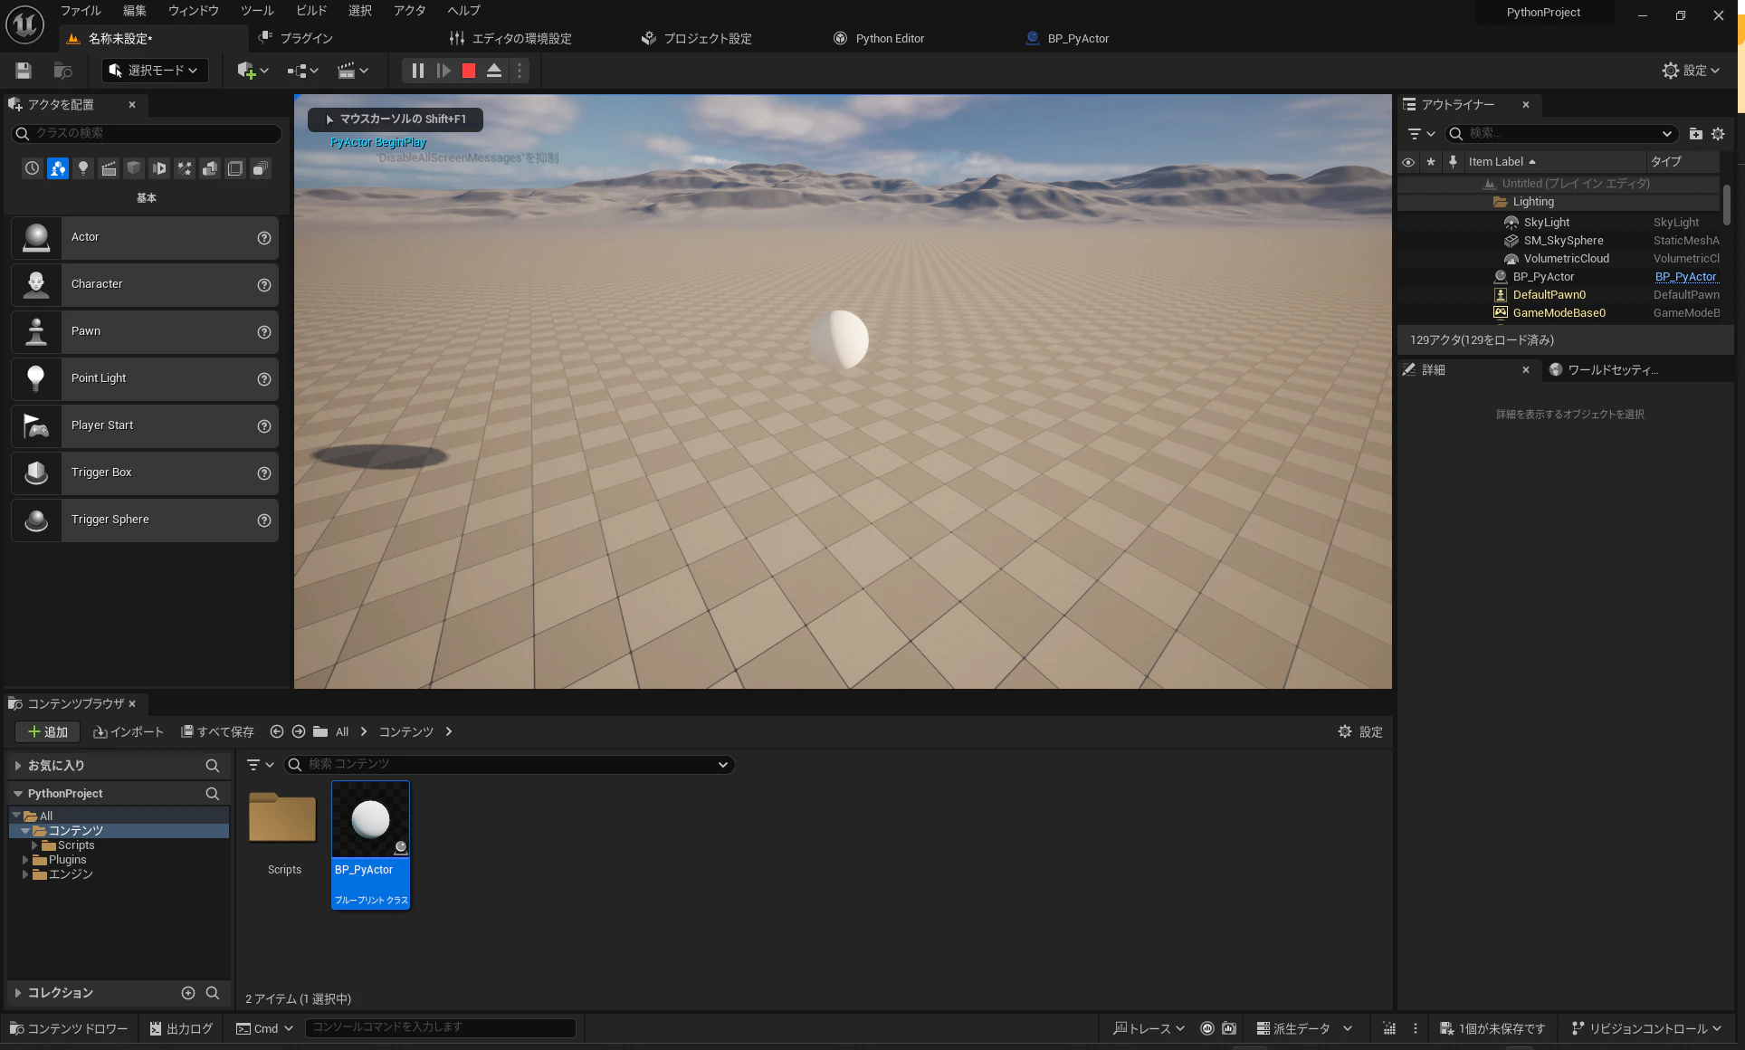Add a new collection
This screenshot has width=1745, height=1050.
tap(188, 993)
